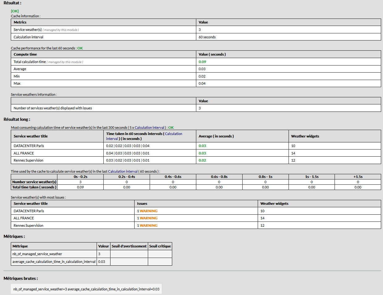This screenshot has width=383, height=295.
Task: Click the Calculation interval row in Metrics table
Action: click(28, 37)
